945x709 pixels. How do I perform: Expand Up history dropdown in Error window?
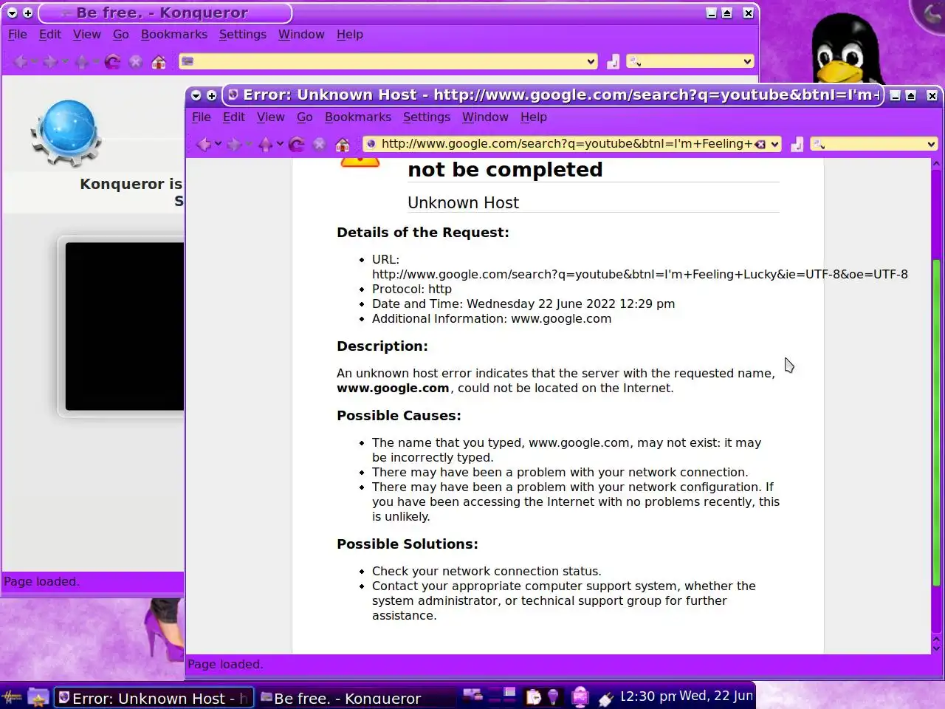click(x=280, y=144)
